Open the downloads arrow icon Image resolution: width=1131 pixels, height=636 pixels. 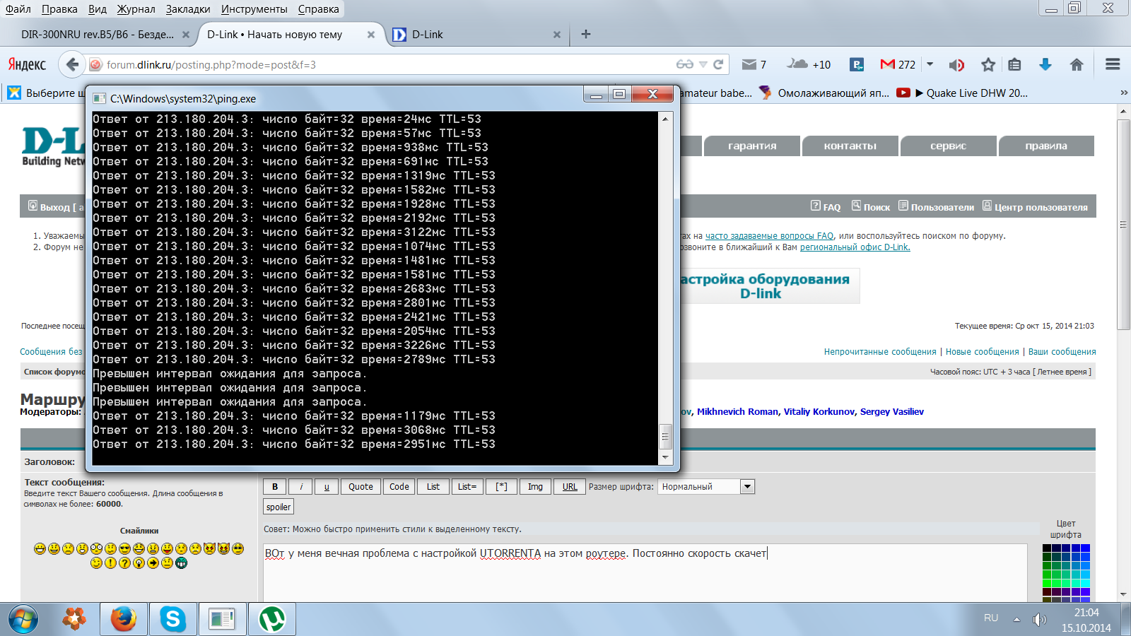tap(1045, 64)
